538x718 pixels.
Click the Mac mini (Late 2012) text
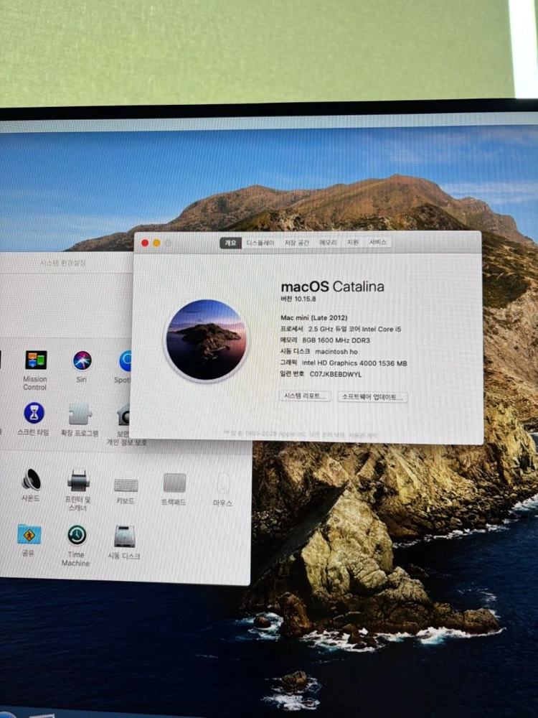coord(314,317)
